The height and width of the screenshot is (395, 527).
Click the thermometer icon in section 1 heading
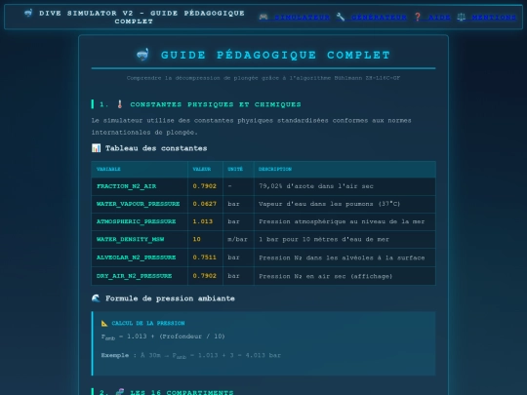pyautogui.click(x=120, y=104)
